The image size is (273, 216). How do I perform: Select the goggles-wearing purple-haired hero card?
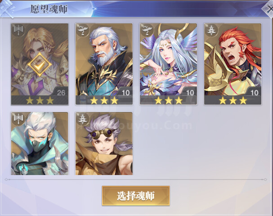pyautogui.click(x=104, y=144)
